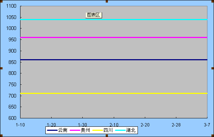214x137 pixels.
Task: Click the left middle selection handle
Action: tap(1, 68)
